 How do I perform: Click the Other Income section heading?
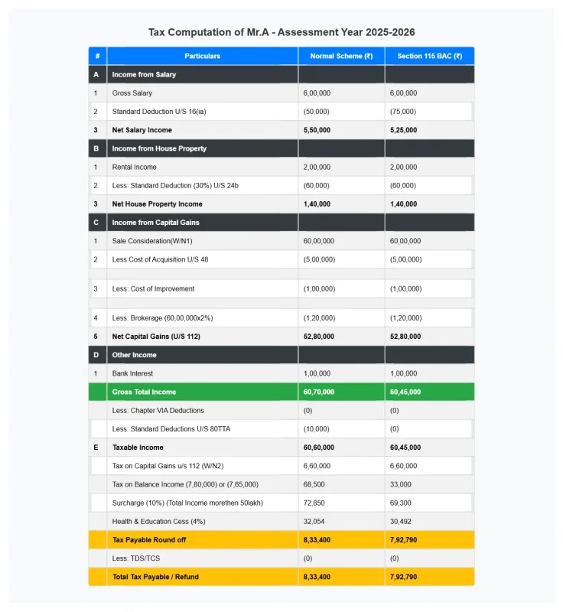click(x=134, y=355)
